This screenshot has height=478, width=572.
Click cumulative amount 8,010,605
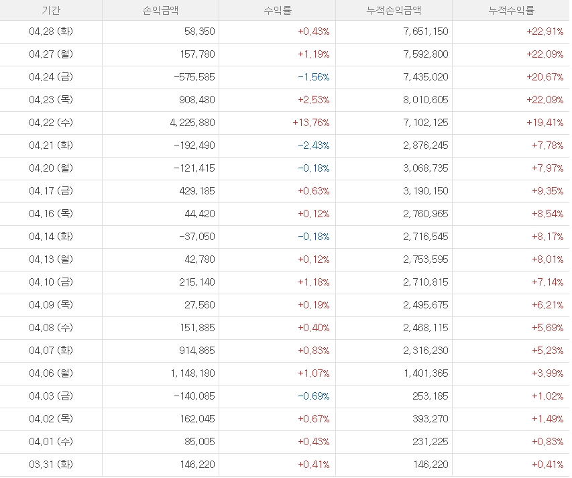tap(426, 99)
